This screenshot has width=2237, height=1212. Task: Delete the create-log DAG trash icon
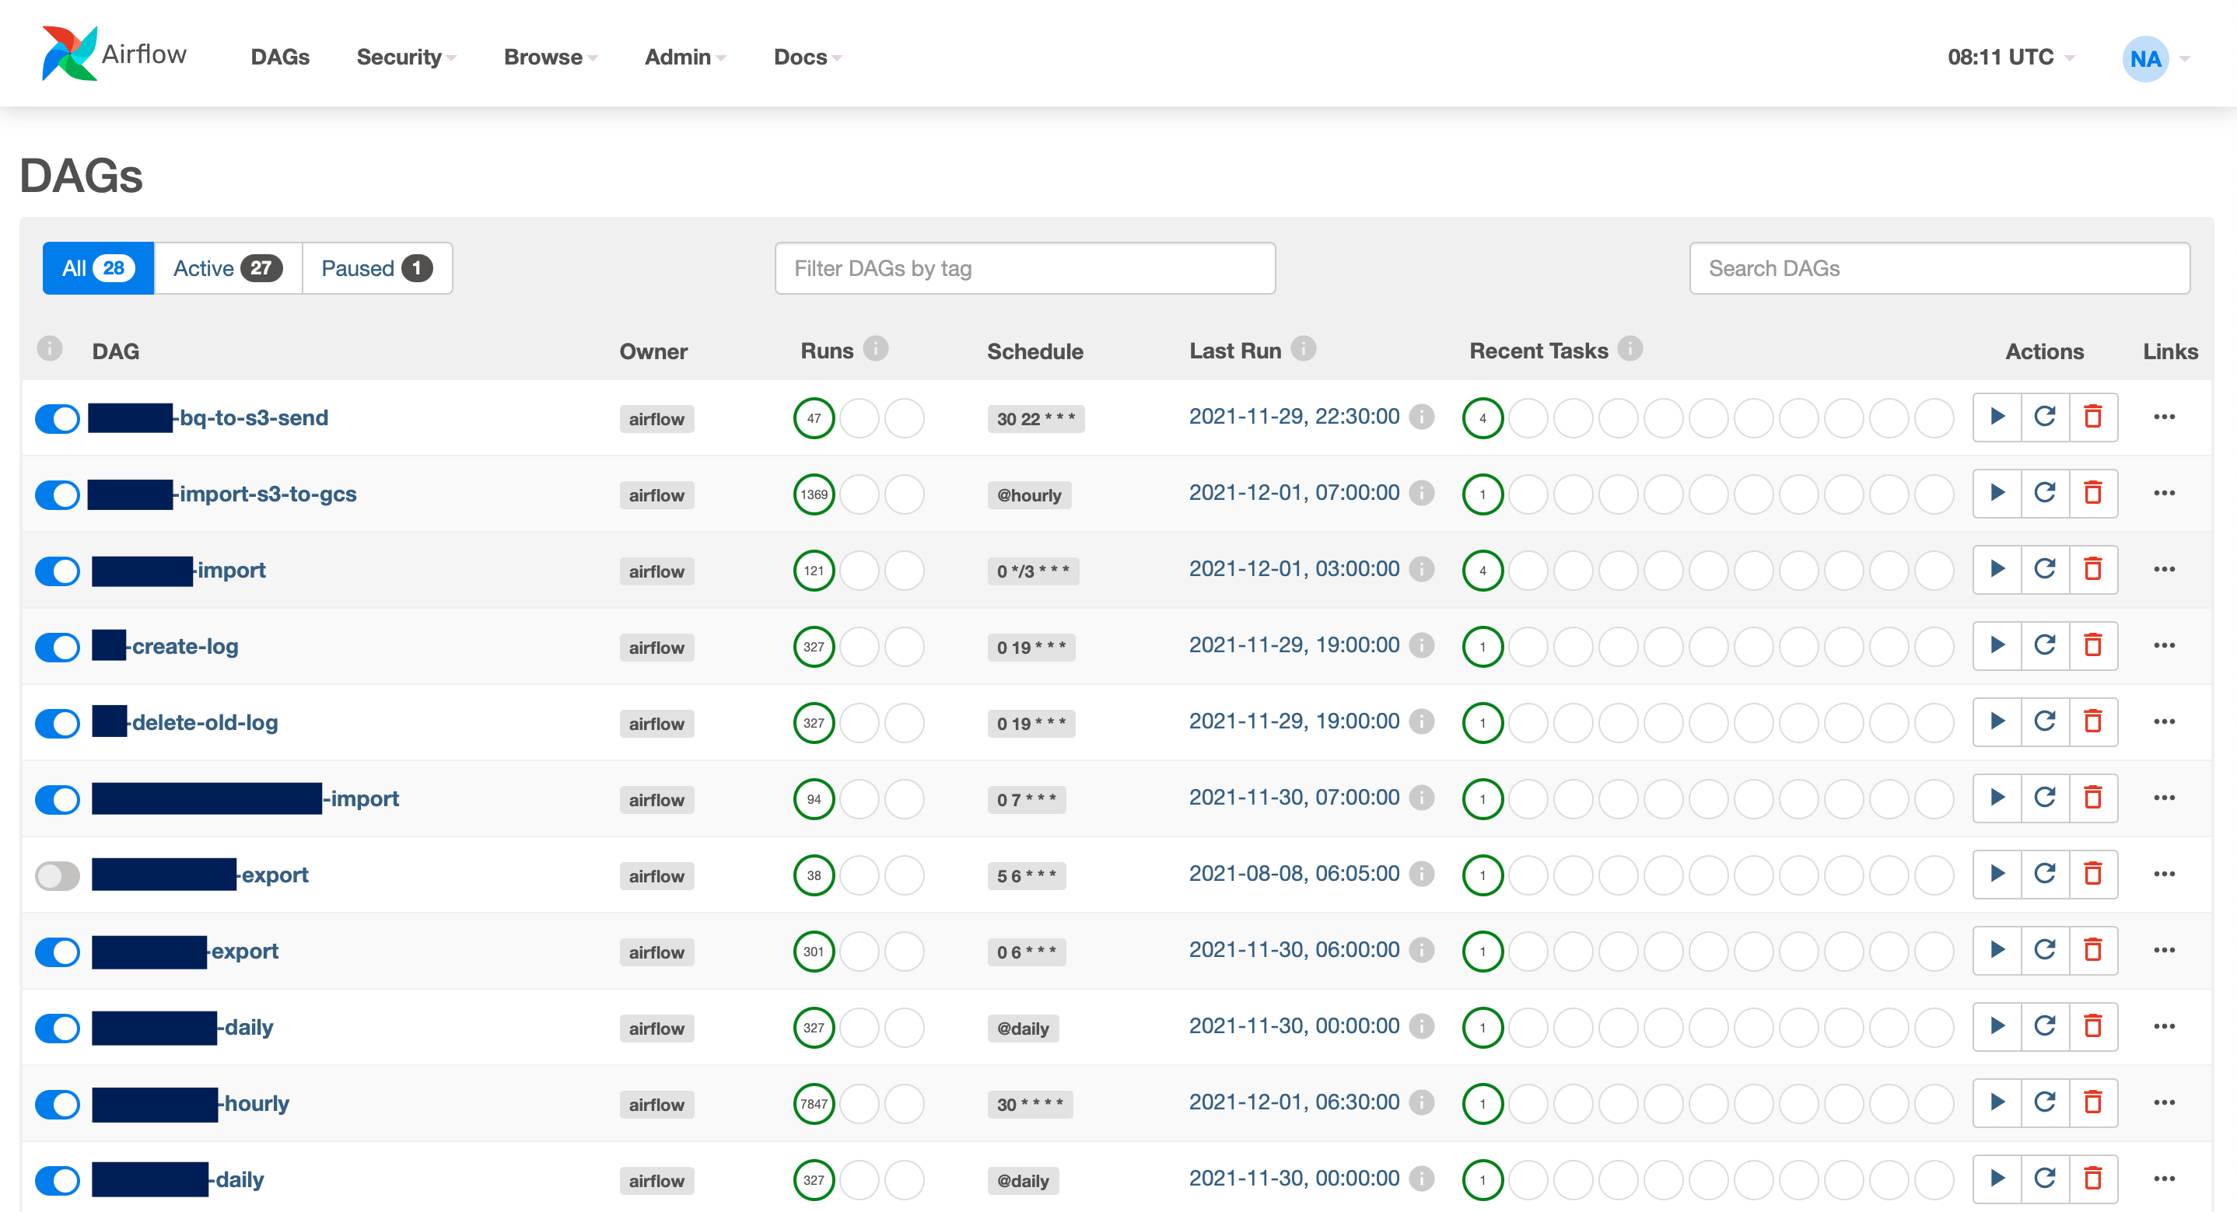[x=2093, y=645]
